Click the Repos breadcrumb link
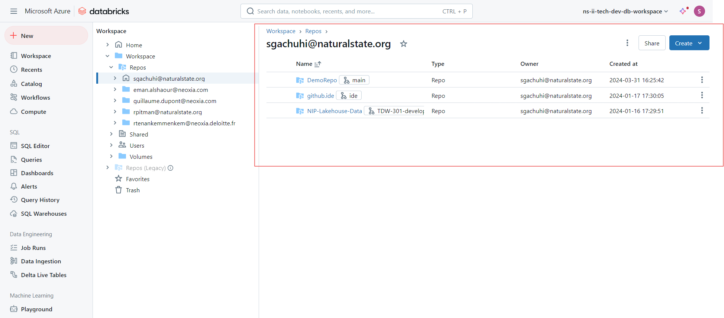The image size is (724, 318). coord(313,31)
